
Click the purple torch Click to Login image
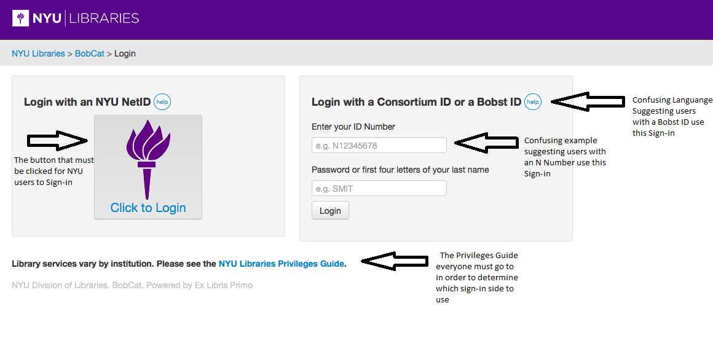point(148,167)
